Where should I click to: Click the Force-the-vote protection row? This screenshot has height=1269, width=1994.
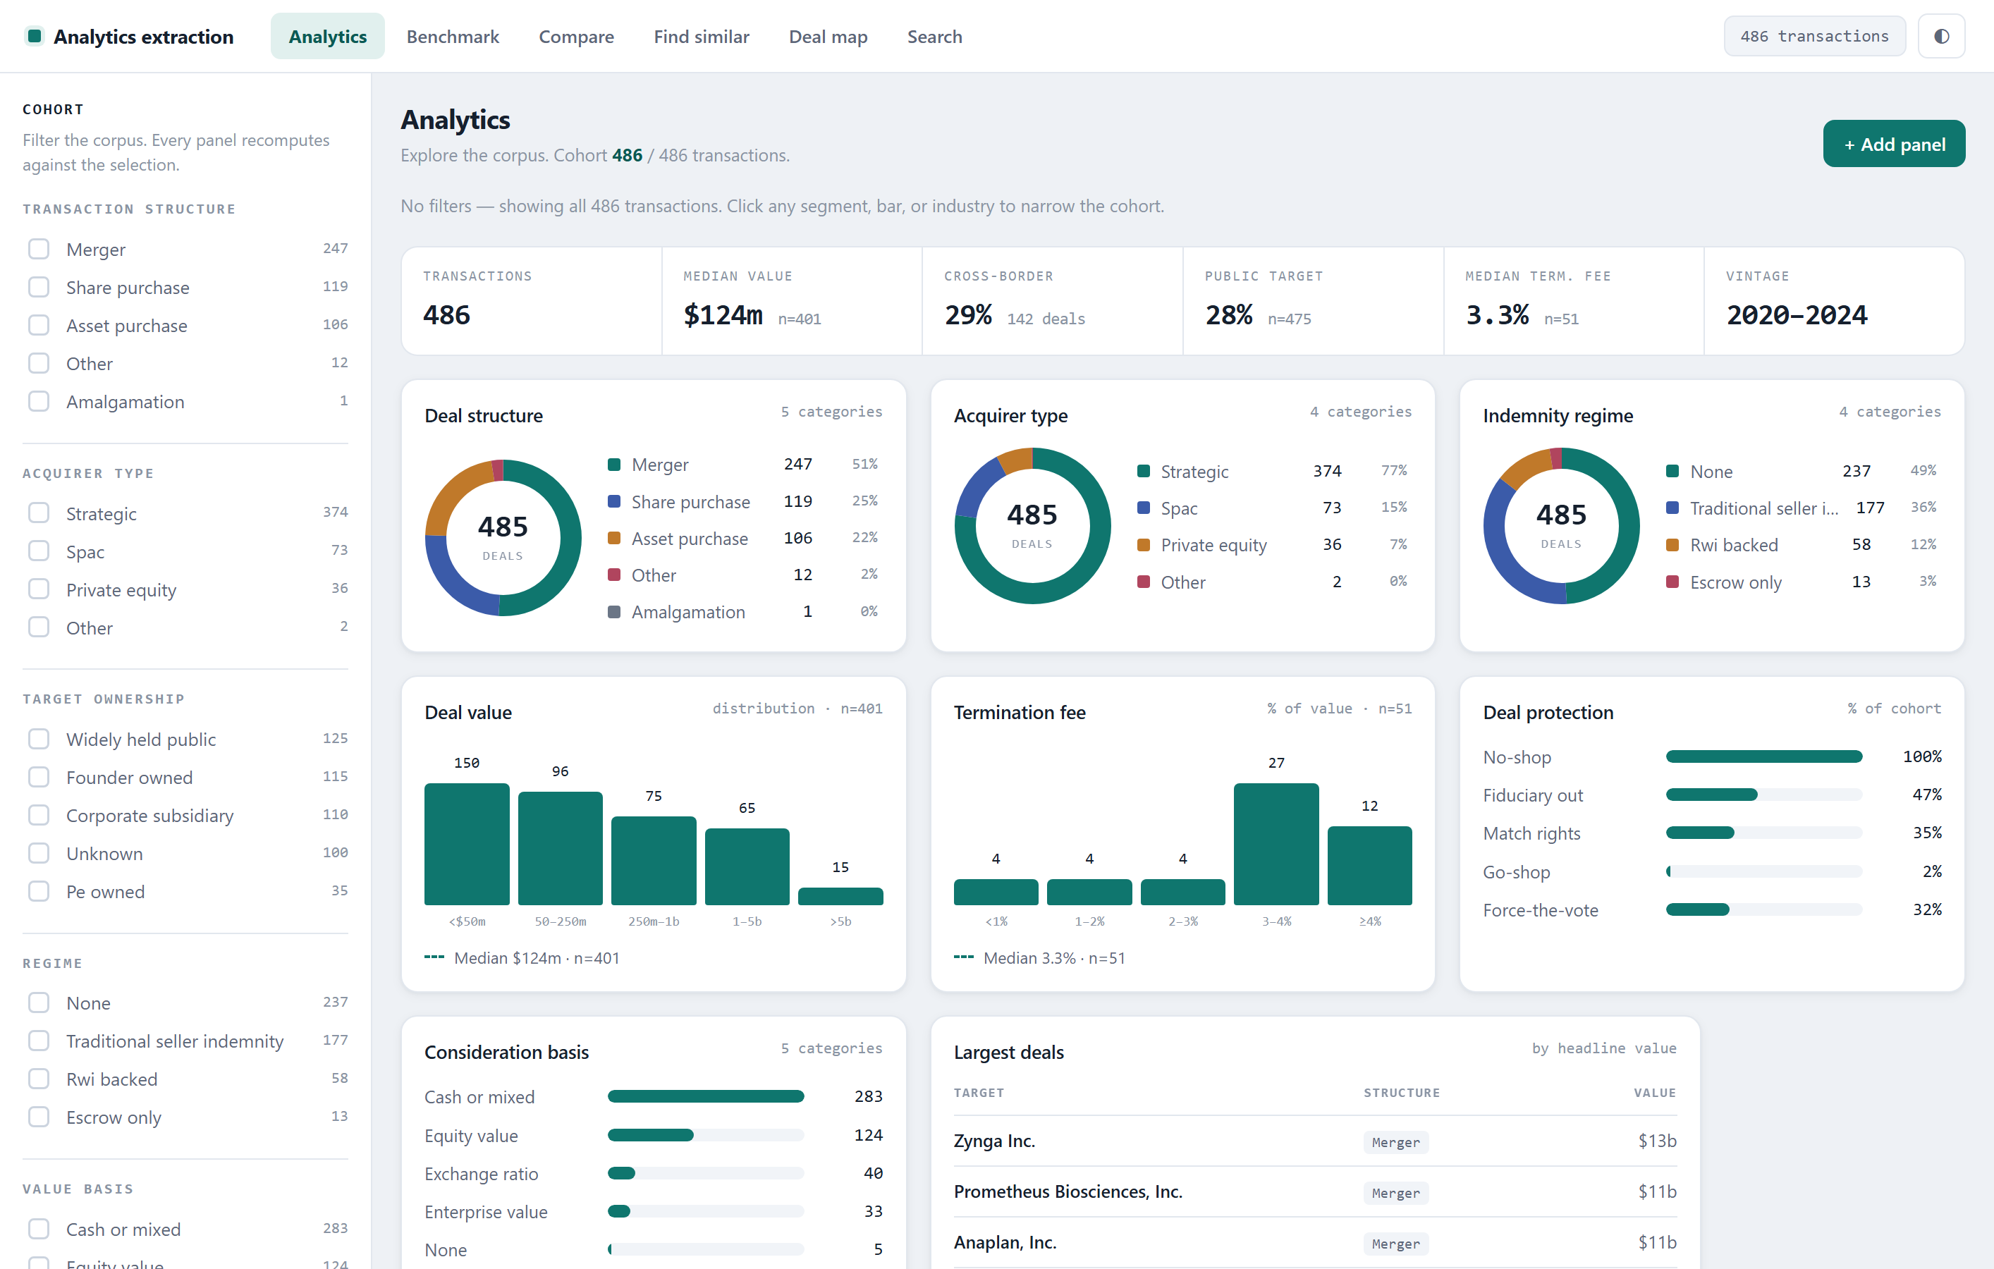coord(1712,909)
